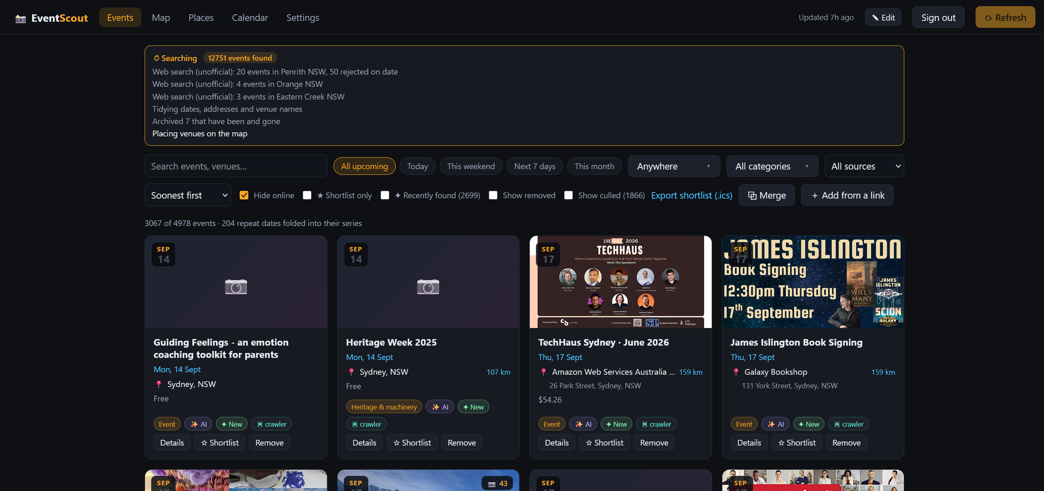This screenshot has height=491, width=1044.
Task: Select the All upcoming date filter
Action: [364, 166]
